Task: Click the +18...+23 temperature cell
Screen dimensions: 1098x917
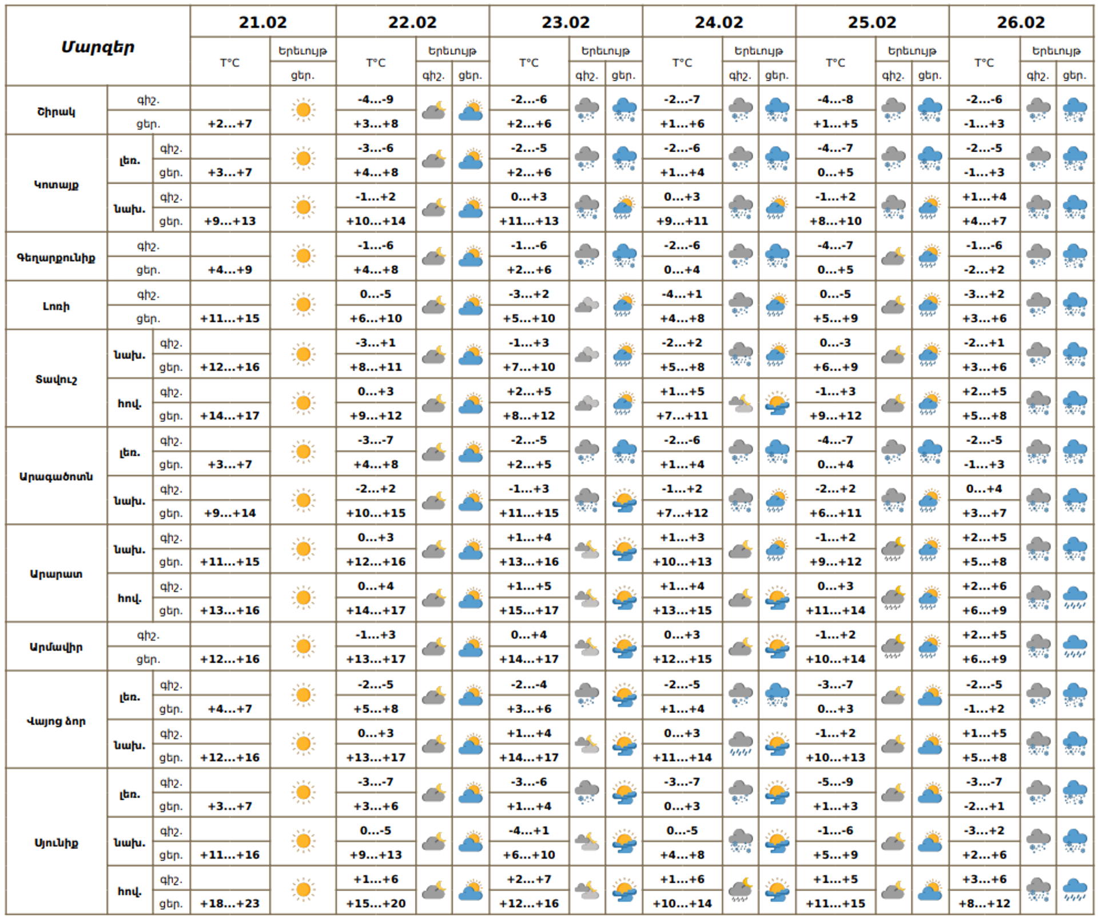Action: coord(230,903)
